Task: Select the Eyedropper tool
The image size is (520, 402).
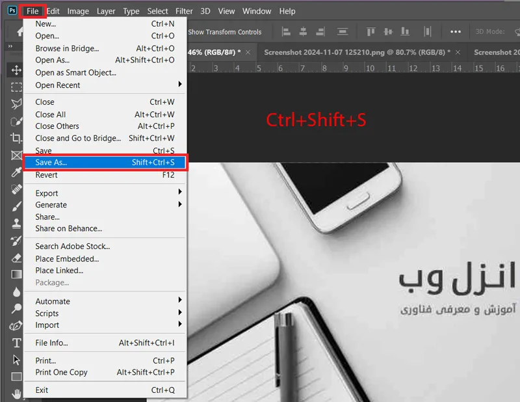Action: pos(16,172)
